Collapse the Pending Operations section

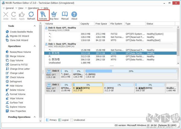[35, 117]
